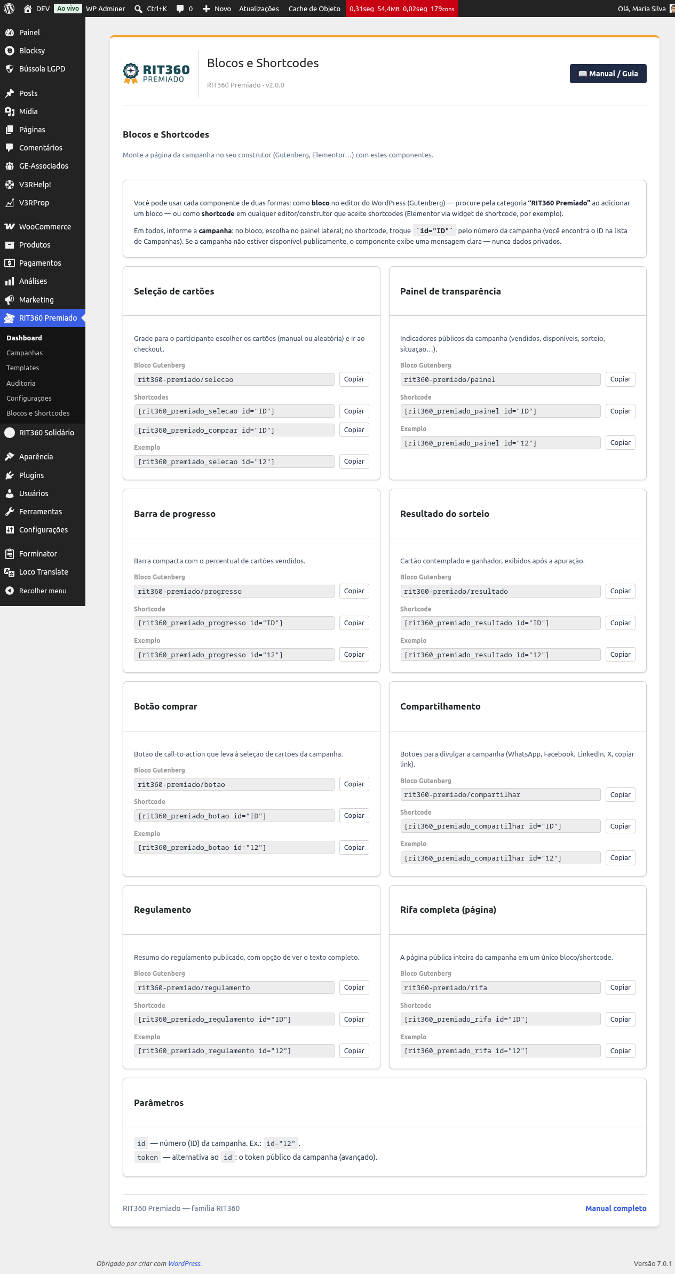
Task: Open Posts pin icon
Action: [10, 93]
